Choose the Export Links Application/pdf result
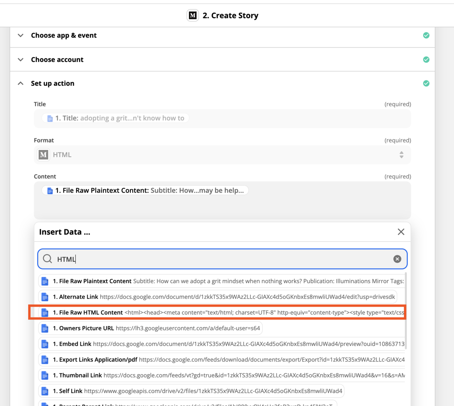 click(222, 359)
